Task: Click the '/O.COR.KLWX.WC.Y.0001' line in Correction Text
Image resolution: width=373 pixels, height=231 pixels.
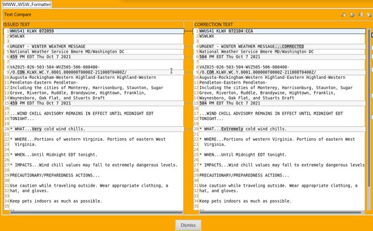Action: 258,72
